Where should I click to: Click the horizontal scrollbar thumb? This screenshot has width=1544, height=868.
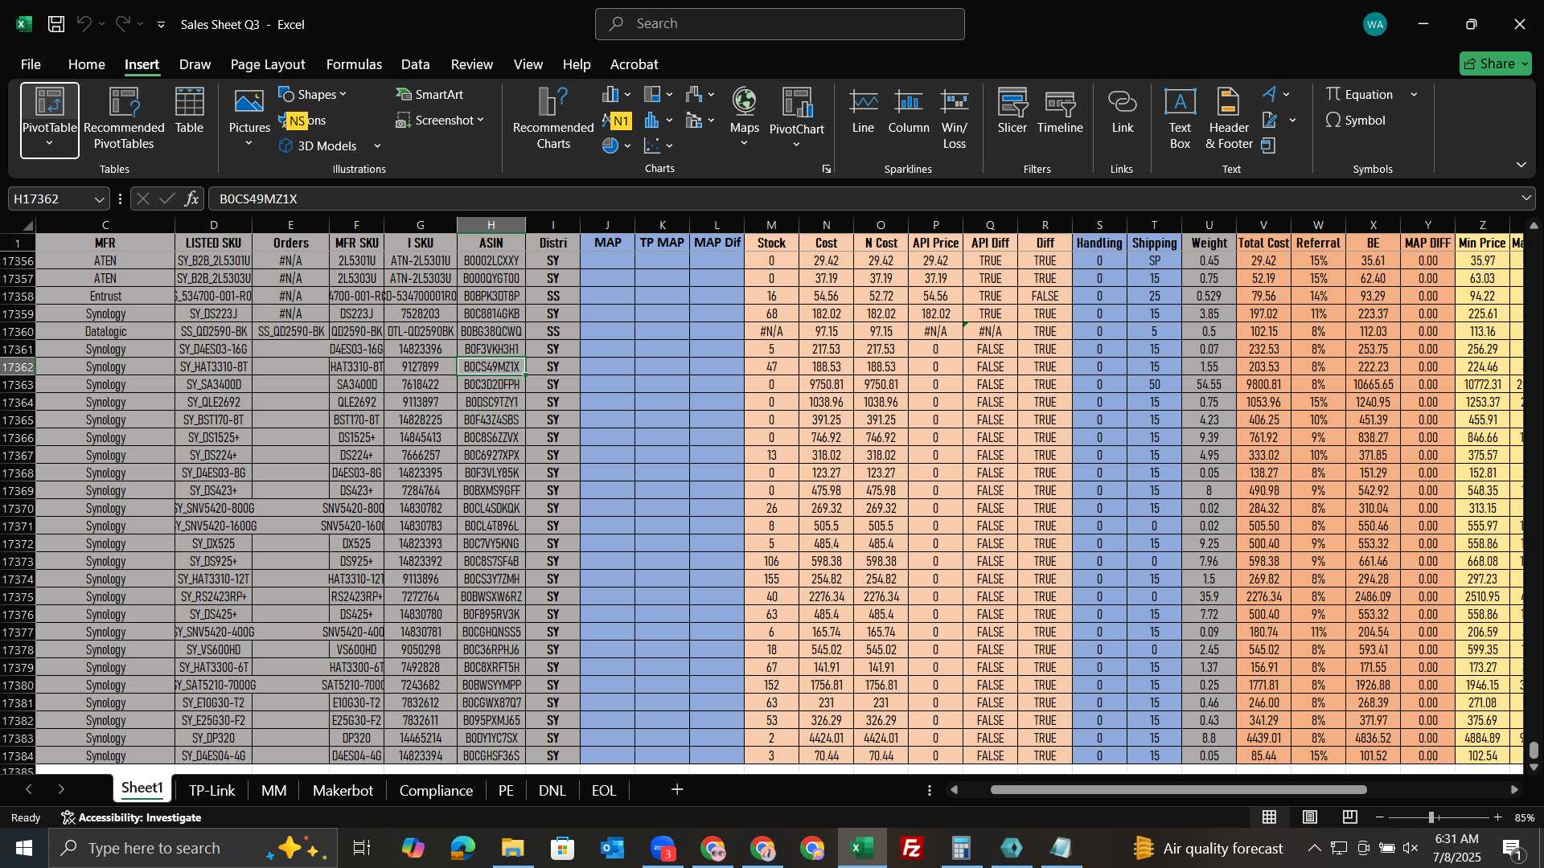click(1178, 790)
